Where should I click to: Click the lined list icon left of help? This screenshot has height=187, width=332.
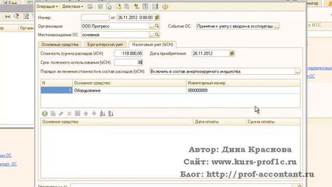coord(155,7)
